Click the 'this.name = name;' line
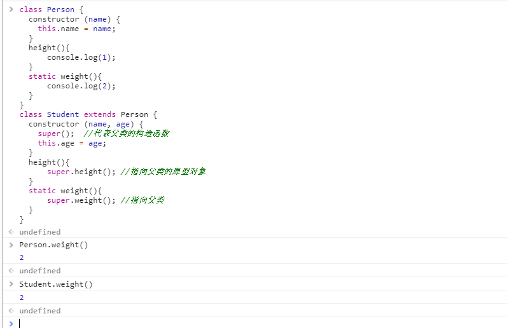Screen dimensions: 507x328 coord(76,29)
